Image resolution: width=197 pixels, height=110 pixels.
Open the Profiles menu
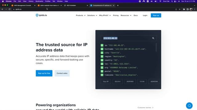pos(48,1)
